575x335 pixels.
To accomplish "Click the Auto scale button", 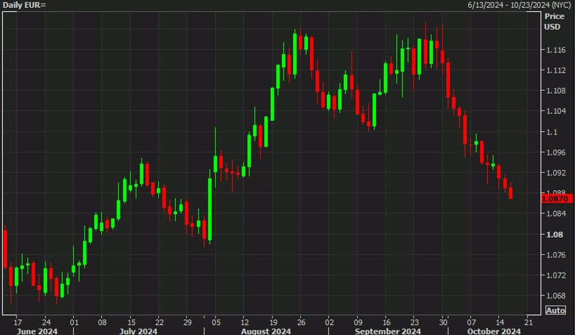I will [x=556, y=310].
